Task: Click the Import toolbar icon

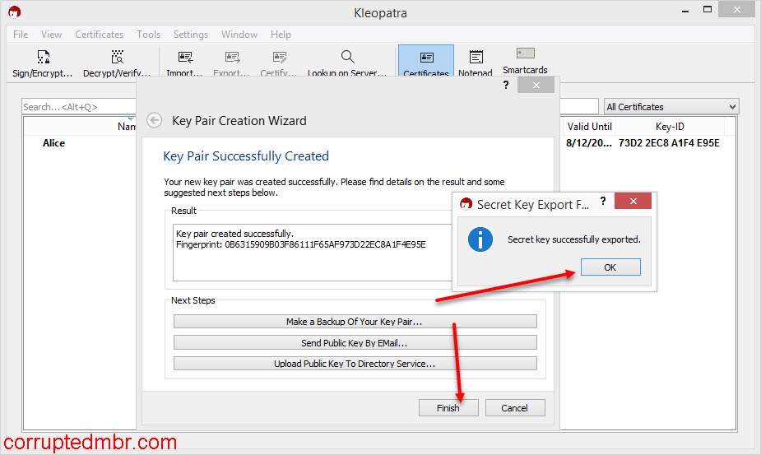Action: click(x=184, y=58)
